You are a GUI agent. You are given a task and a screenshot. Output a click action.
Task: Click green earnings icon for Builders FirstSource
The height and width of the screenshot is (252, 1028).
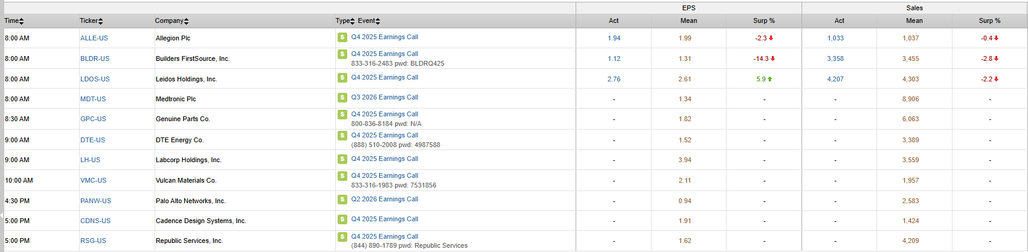[x=342, y=54]
